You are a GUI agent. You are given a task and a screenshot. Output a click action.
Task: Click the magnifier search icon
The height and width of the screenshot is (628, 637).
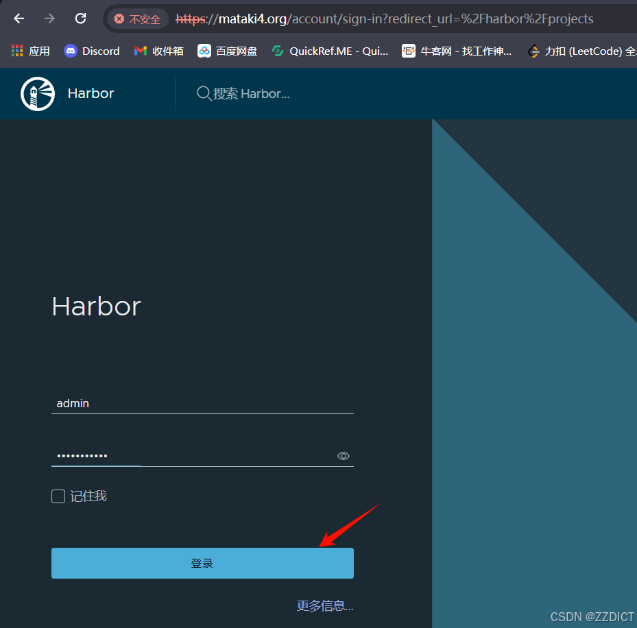tap(204, 93)
